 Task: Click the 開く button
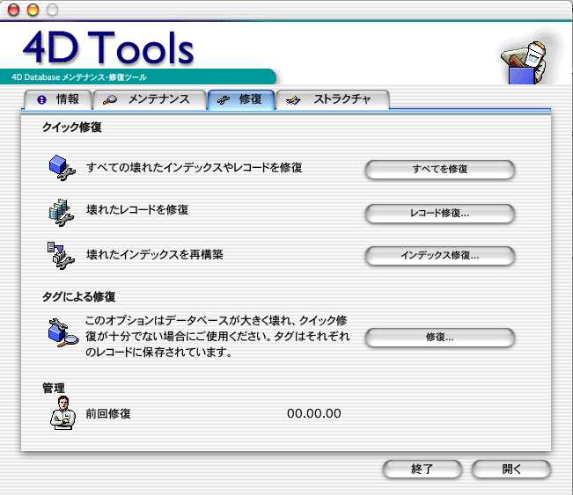(511, 470)
